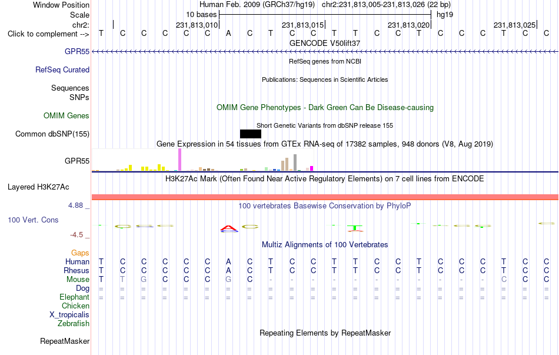Click the 231,813,010 position label

point(197,25)
